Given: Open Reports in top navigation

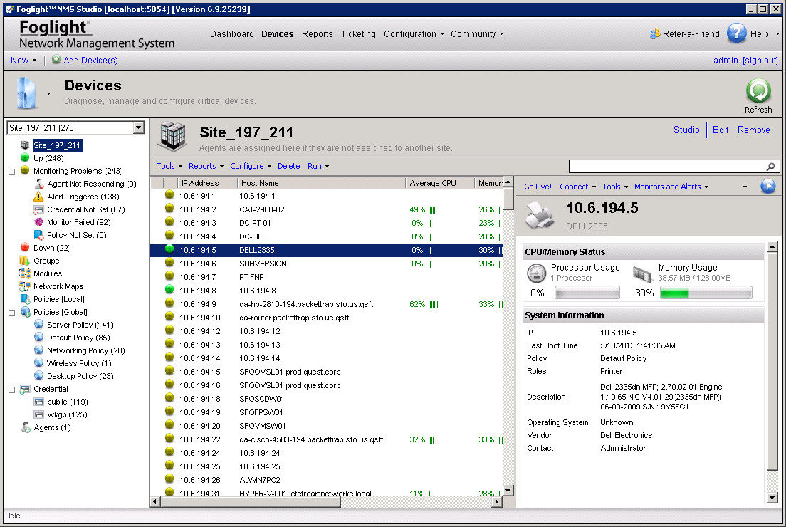Looking at the screenshot, I should [317, 33].
